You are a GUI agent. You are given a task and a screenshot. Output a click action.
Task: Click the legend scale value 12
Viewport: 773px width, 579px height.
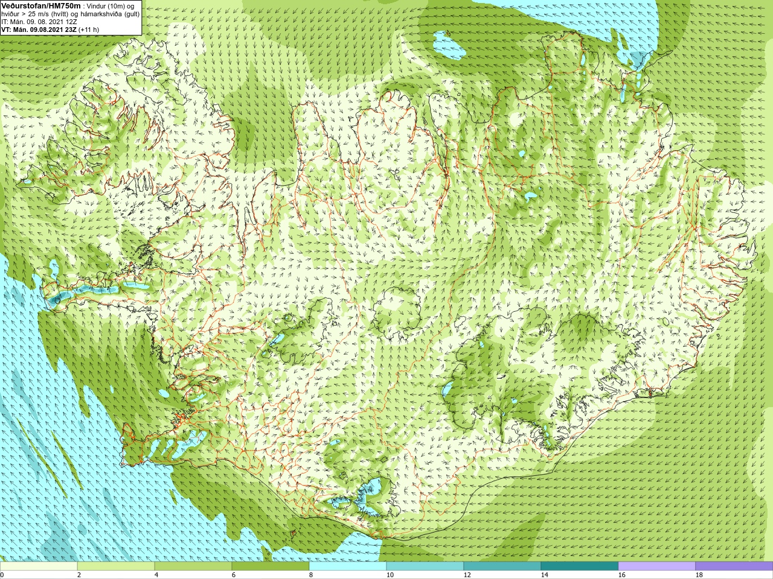pyautogui.click(x=467, y=575)
